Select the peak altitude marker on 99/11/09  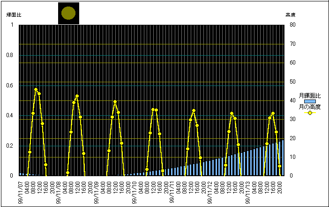point(115,102)
